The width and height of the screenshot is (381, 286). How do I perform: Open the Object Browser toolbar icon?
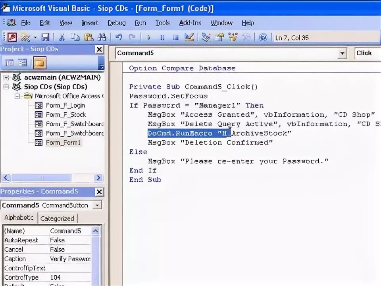click(x=233, y=37)
